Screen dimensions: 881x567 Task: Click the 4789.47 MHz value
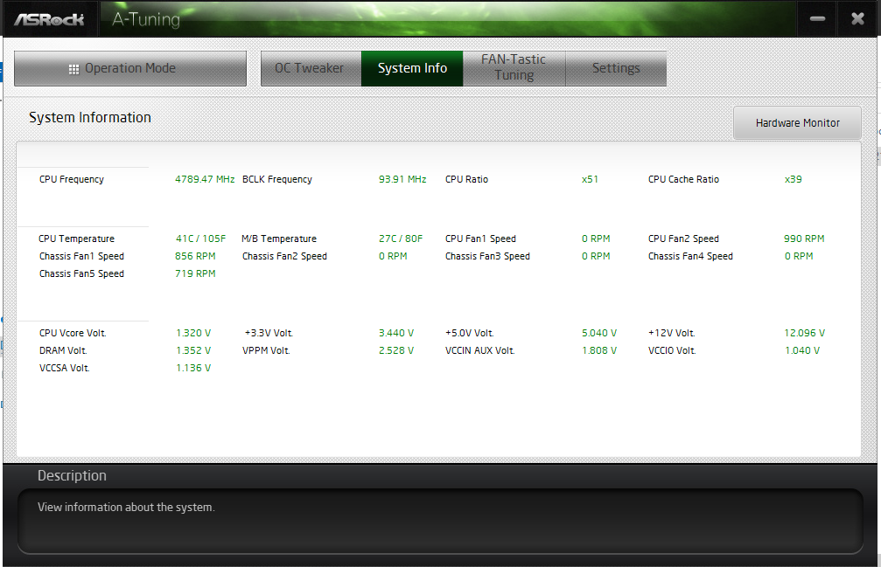point(205,179)
